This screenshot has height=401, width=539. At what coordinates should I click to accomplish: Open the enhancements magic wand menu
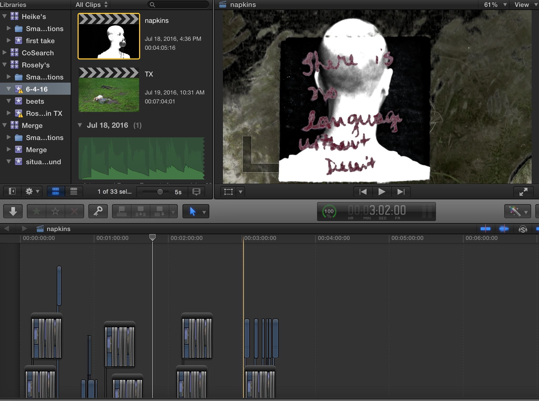[517, 211]
